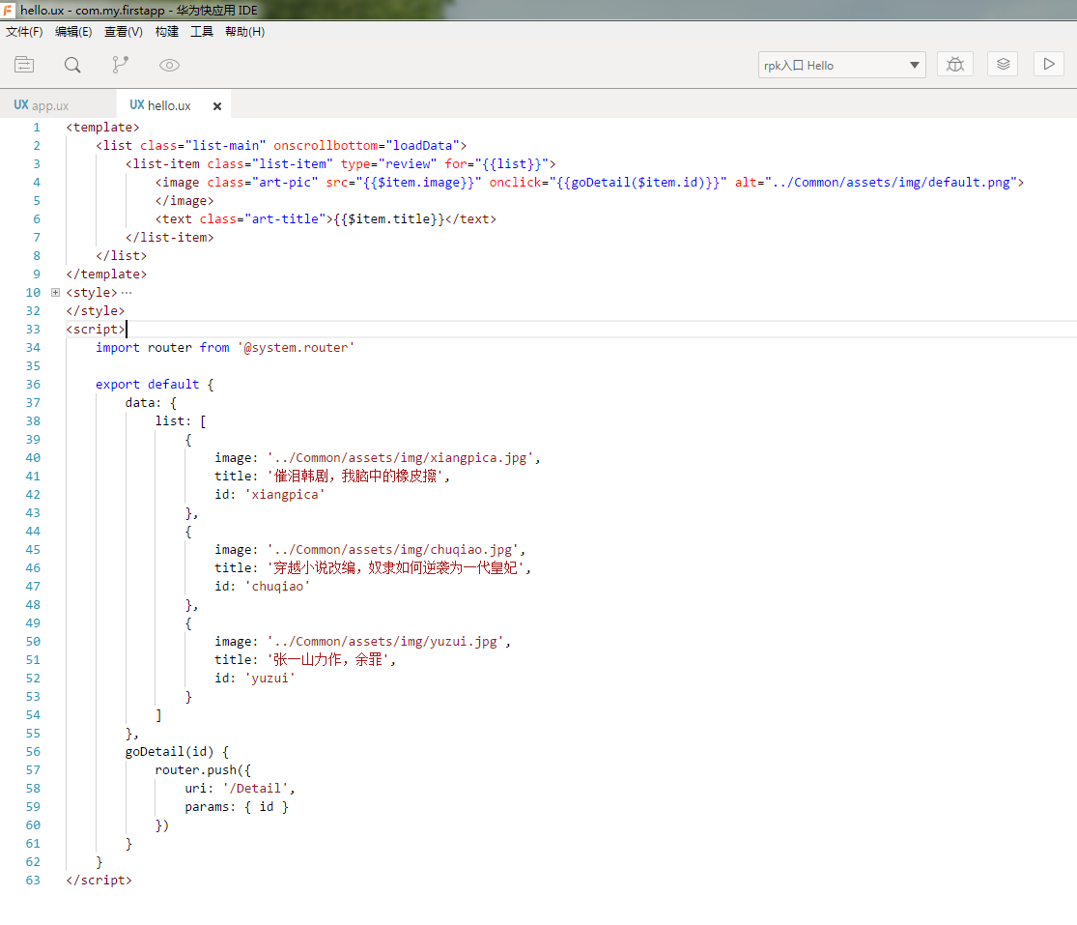Click the id value 'xiangpica'
The image size is (1077, 925).
tap(285, 494)
